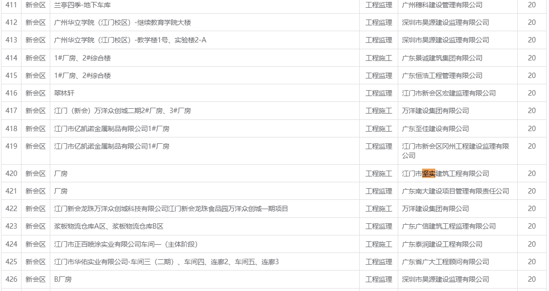Click company 广东广信建筑工程监理有限公司
549x291 pixels.
449,226
